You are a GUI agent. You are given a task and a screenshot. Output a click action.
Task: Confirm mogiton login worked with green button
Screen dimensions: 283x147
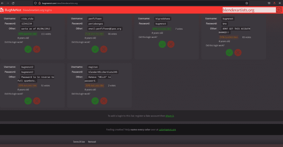pos(95,101)
